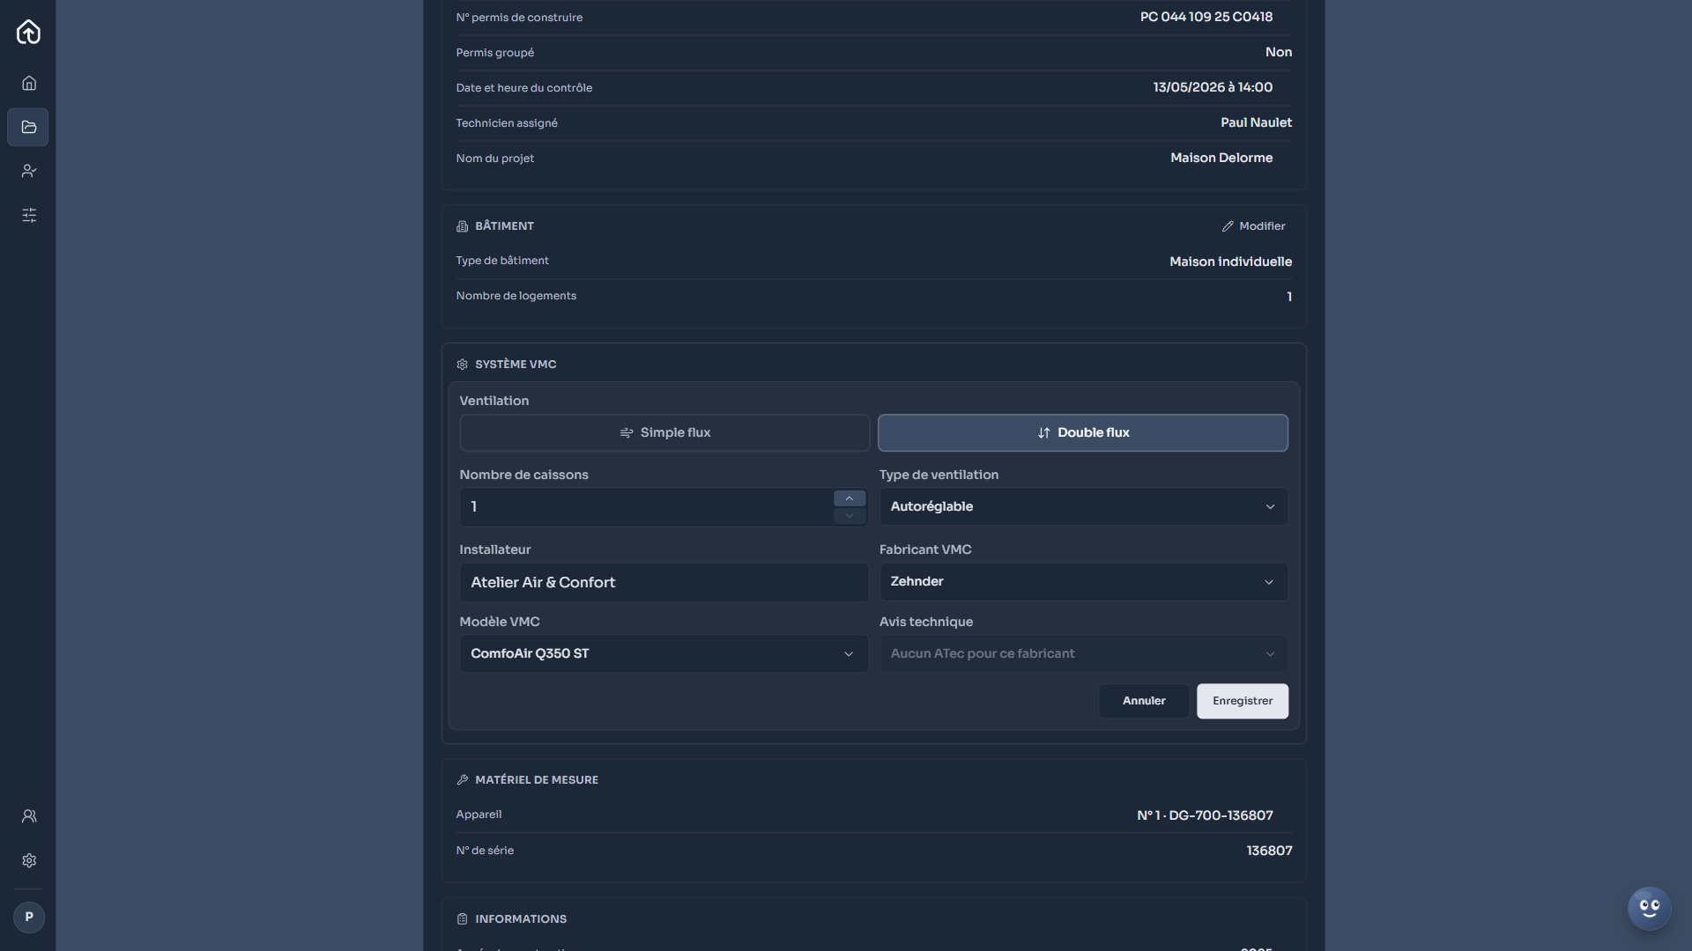Click the device value N° 1 · DG-700-136807
This screenshot has width=1692, height=951.
[1205, 815]
